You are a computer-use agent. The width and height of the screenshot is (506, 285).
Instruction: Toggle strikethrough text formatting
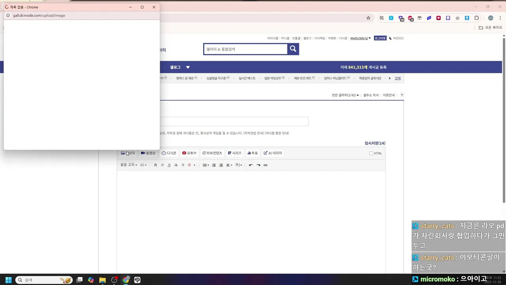[x=176, y=165]
